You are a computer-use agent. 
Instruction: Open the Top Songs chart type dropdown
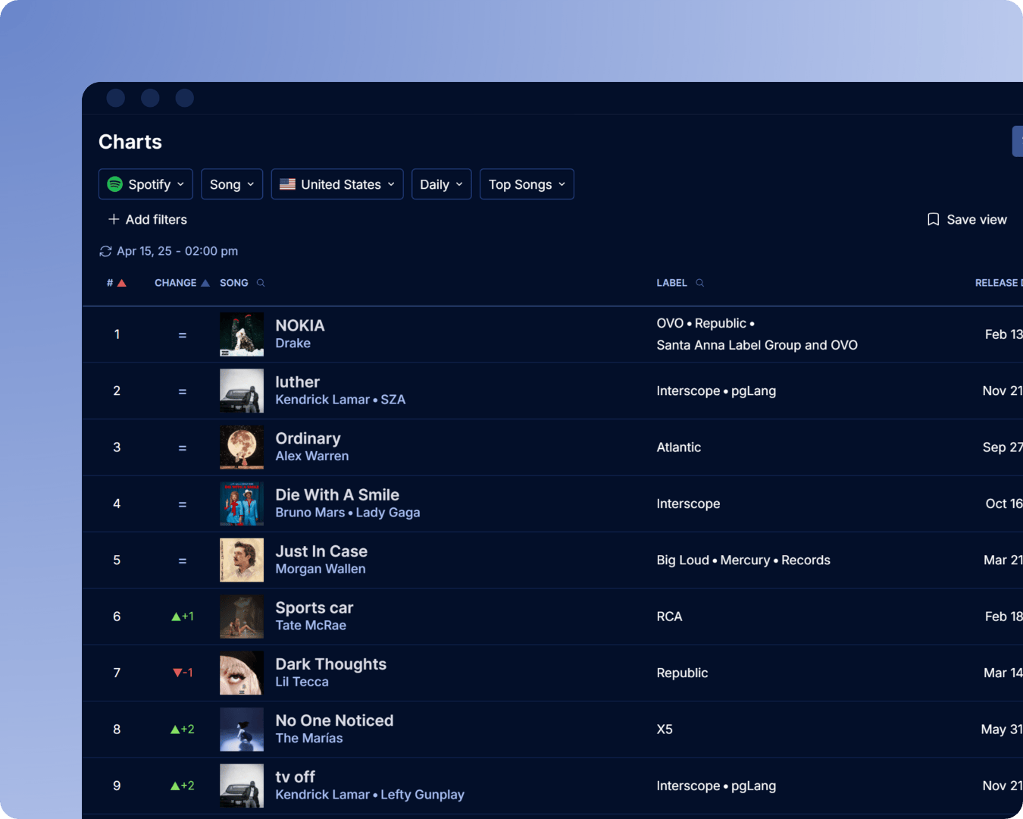point(526,184)
